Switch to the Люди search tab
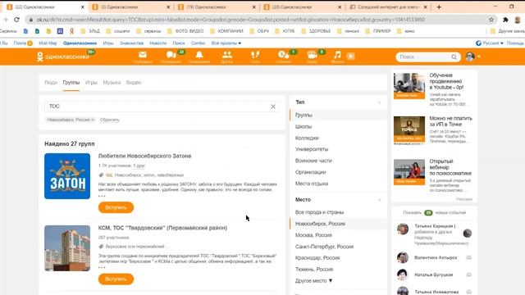The image size is (525, 295). [x=51, y=82]
